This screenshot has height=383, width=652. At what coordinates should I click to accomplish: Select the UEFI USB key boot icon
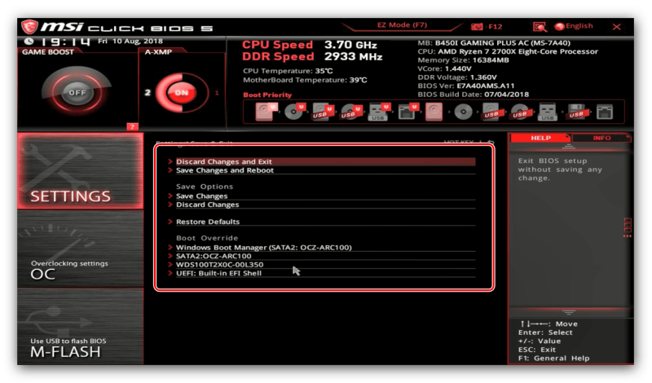379,112
